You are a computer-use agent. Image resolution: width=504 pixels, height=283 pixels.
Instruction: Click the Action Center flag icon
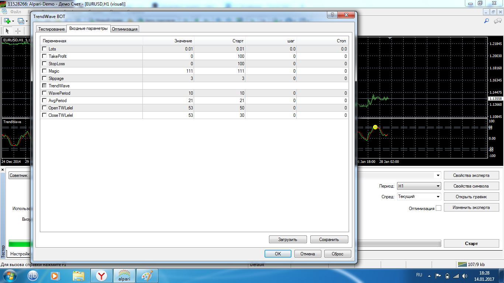click(x=438, y=276)
